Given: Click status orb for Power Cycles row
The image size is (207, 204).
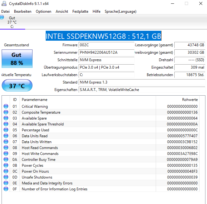Looking at the screenshot, I should (6, 165).
